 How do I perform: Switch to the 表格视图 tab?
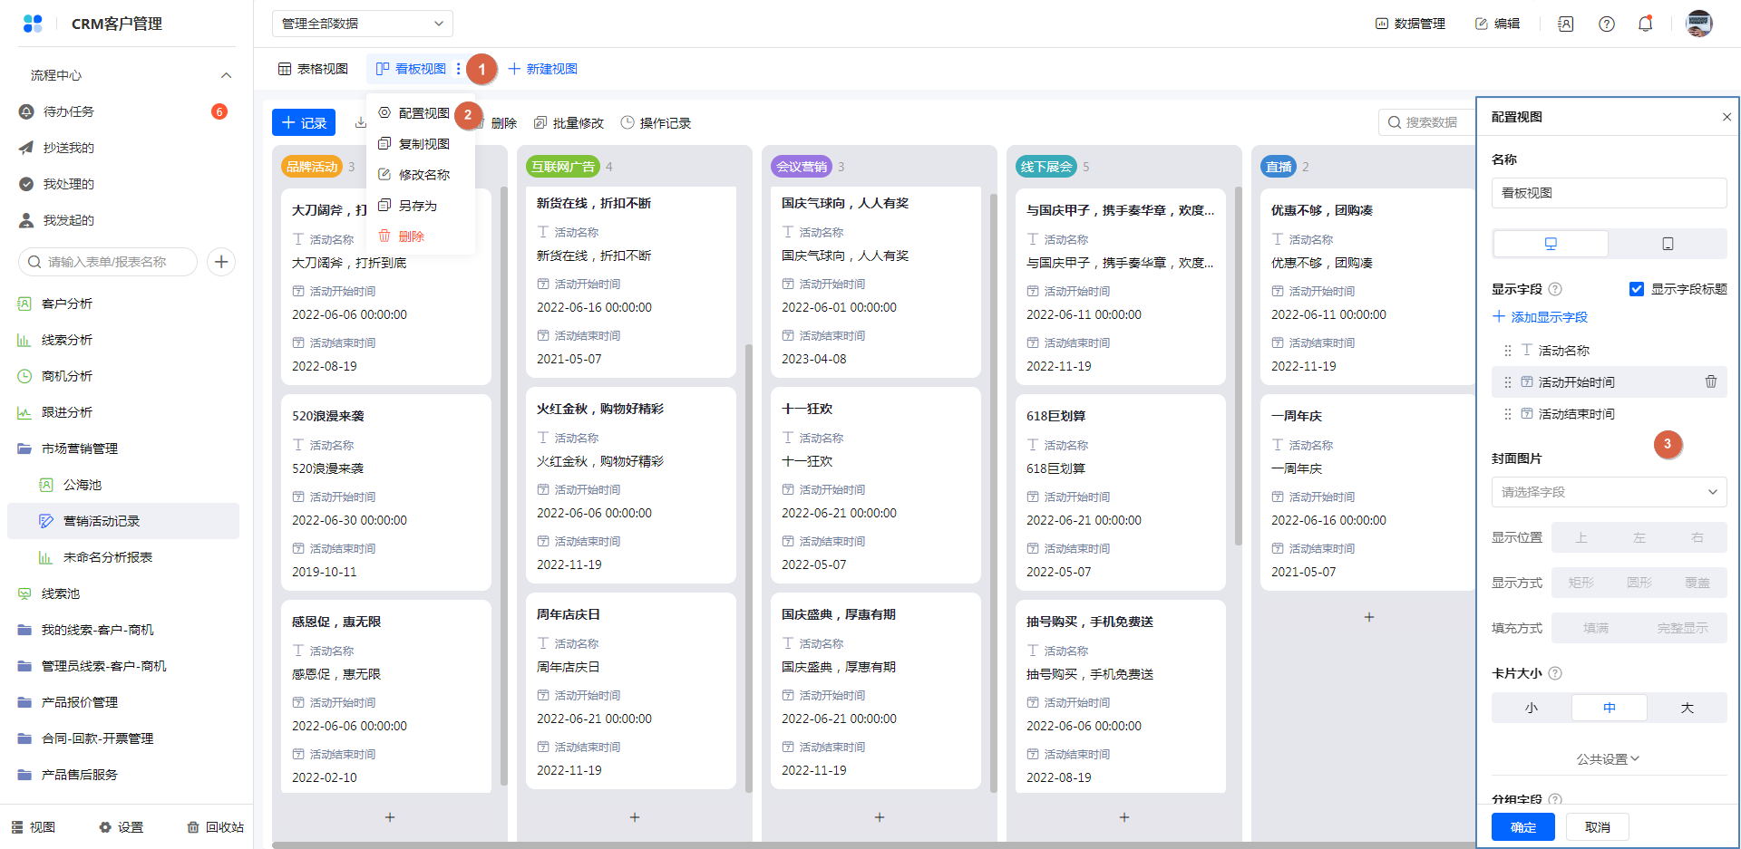314,69
